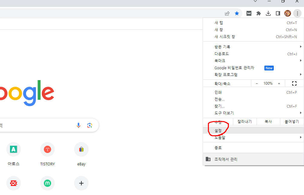Bookmark the page with the star icon
The image size is (304, 195).
pos(237,13)
